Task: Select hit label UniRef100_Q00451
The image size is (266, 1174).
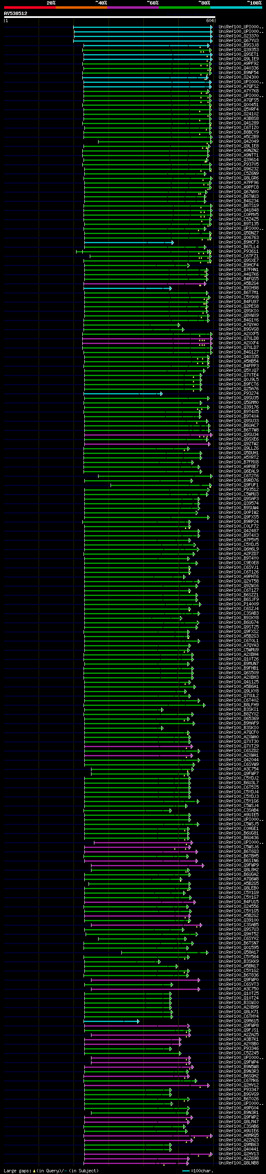Action: click(x=238, y=105)
